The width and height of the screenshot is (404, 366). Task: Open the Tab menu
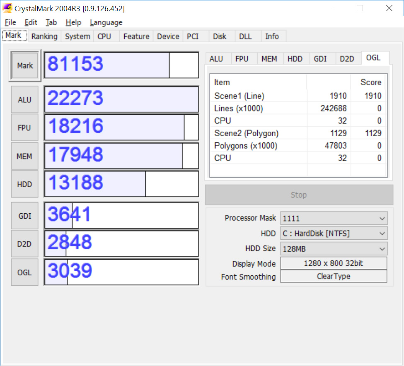[x=51, y=22]
